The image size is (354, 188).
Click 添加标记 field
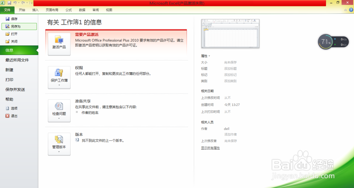click(230, 75)
